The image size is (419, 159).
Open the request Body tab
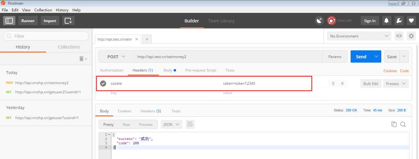[170, 70]
